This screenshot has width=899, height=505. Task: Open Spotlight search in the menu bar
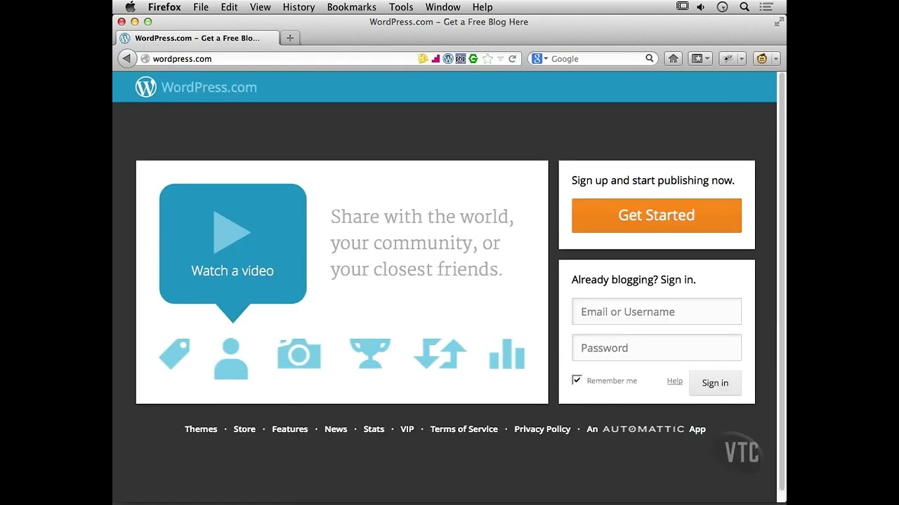click(744, 7)
